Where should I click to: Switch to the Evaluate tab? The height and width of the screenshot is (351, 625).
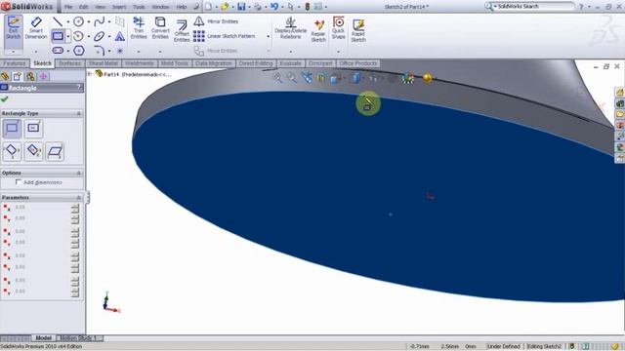291,63
